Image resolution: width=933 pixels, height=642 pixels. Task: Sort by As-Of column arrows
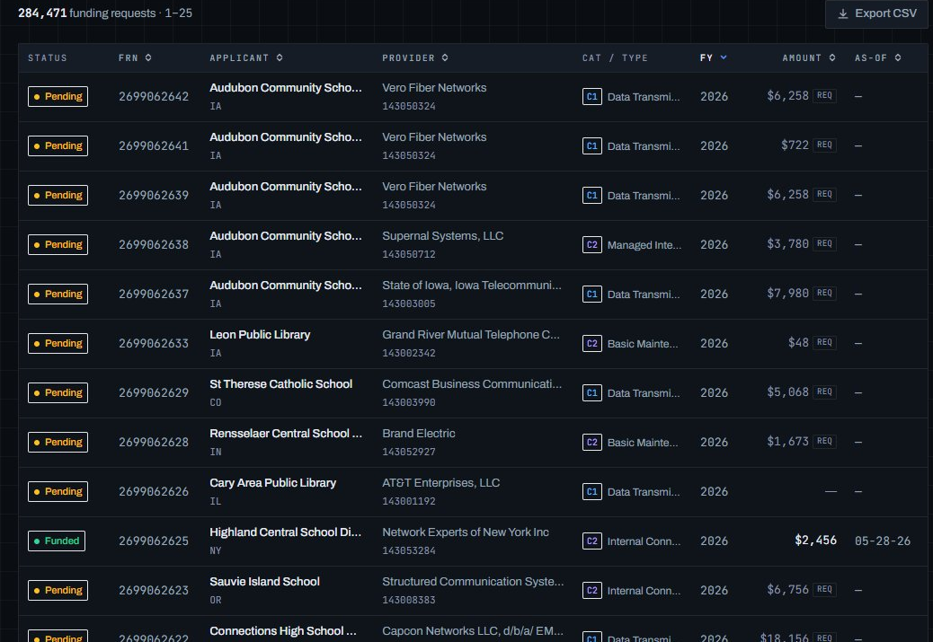[897, 57]
